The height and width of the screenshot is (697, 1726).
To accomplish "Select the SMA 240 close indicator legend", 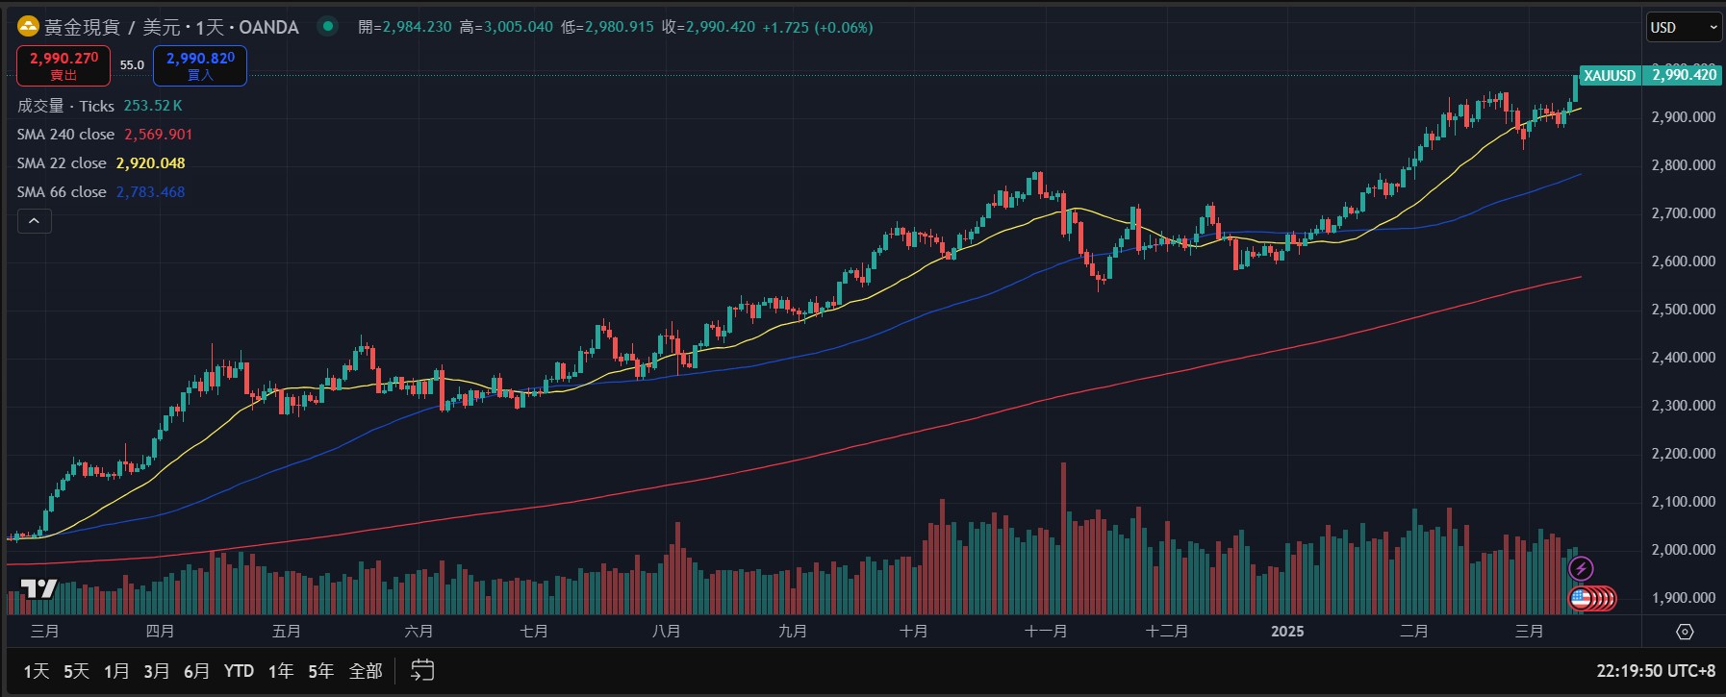I will coord(65,135).
